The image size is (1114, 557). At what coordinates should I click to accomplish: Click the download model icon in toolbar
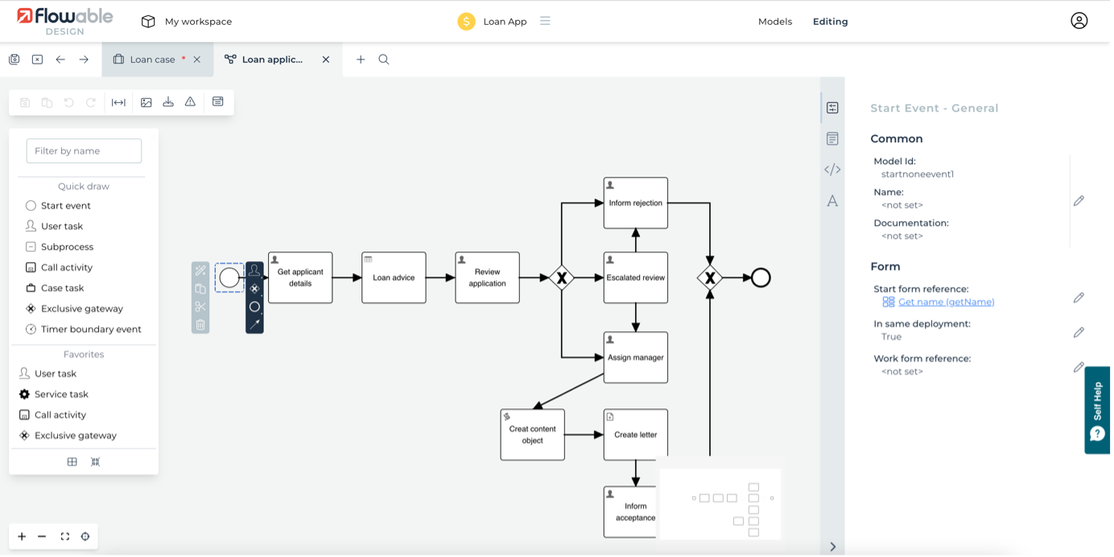tap(168, 102)
